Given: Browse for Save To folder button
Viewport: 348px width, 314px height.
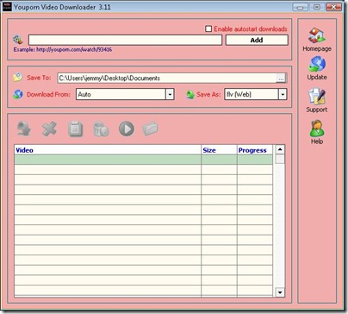Looking at the screenshot, I should 281,78.
